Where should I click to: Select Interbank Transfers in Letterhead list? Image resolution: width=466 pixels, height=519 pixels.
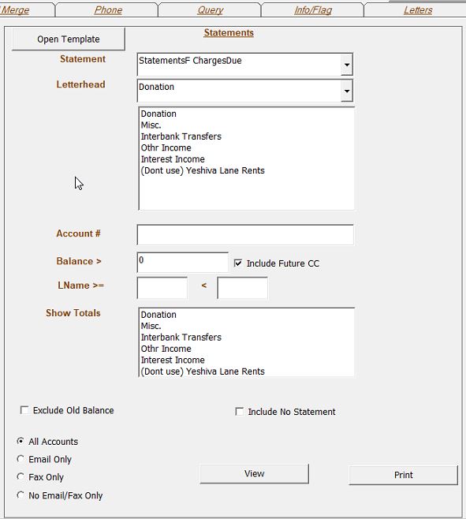(x=181, y=136)
